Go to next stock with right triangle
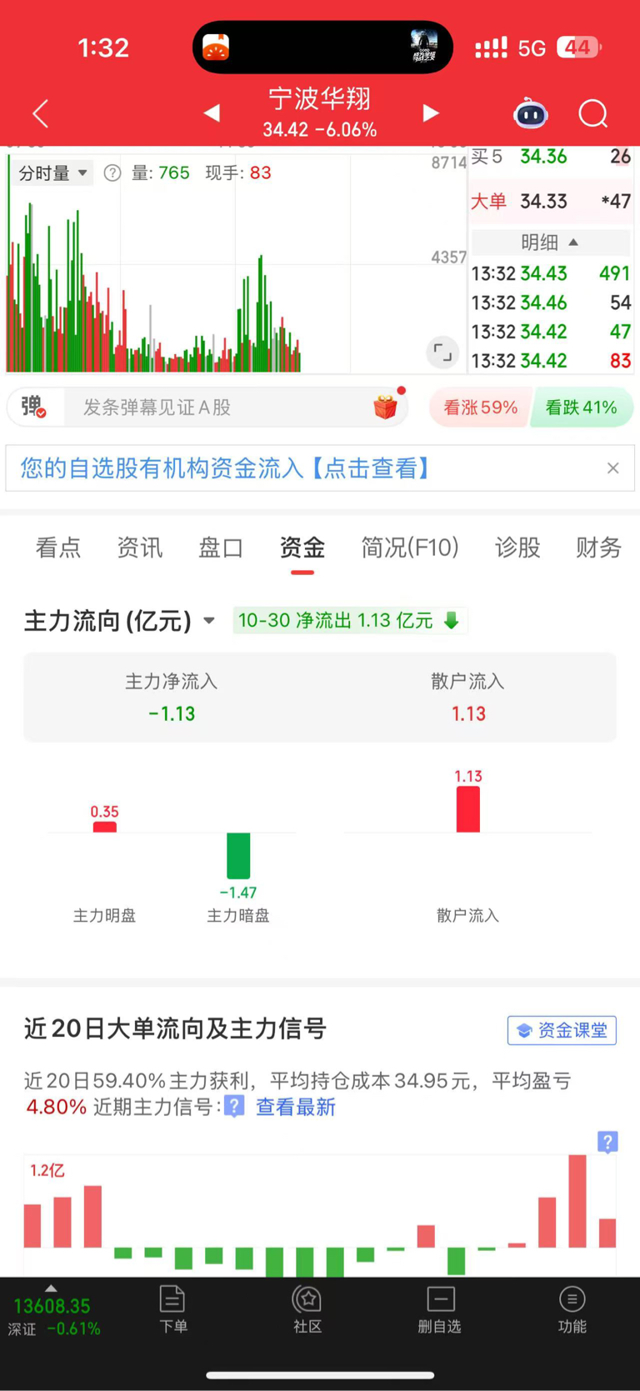The height and width of the screenshot is (1391, 640). click(431, 113)
